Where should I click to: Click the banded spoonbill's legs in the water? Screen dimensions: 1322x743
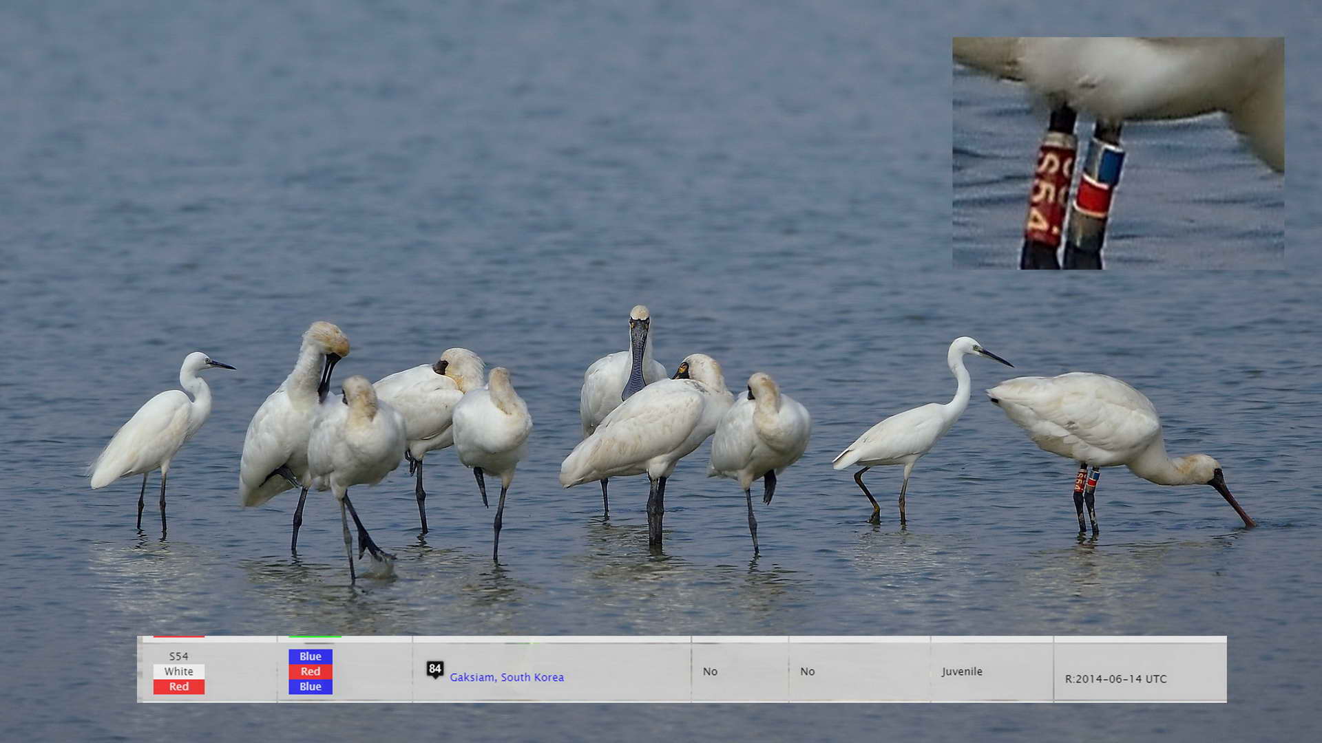point(1086,499)
